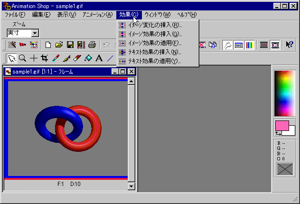Open the ウィンドウ(W) menu
Image resolution: width=300 pixels, height=204 pixels.
(158, 15)
